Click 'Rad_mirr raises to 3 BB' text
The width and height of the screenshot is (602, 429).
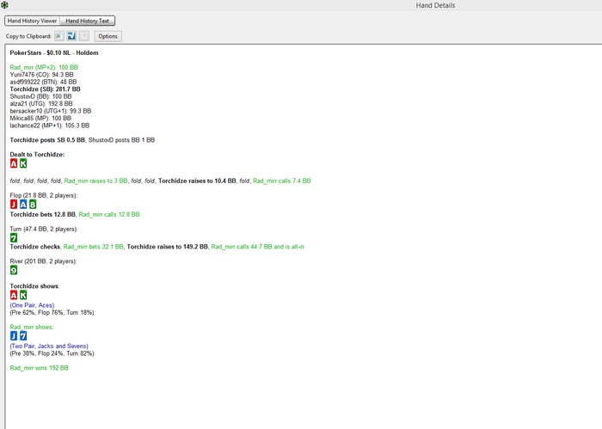click(x=95, y=181)
